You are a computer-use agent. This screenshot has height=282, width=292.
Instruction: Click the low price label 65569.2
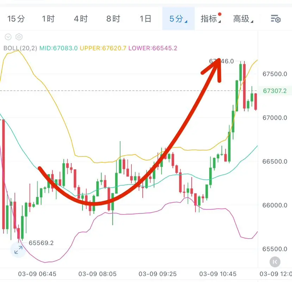41,243
